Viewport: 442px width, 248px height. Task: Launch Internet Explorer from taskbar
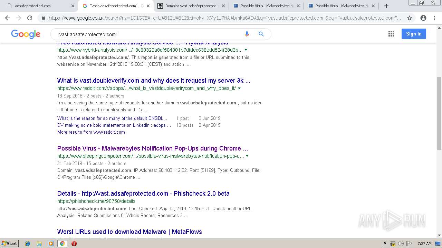(x=28, y=244)
